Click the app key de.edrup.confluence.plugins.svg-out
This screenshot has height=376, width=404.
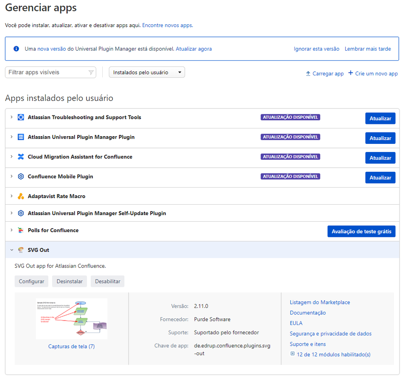[x=232, y=349]
